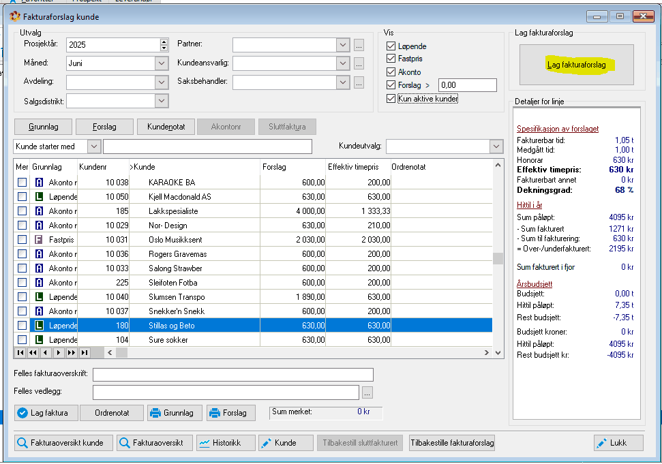Mark the Stillas og Beto row checkbox
The image size is (662, 464).
(22, 325)
